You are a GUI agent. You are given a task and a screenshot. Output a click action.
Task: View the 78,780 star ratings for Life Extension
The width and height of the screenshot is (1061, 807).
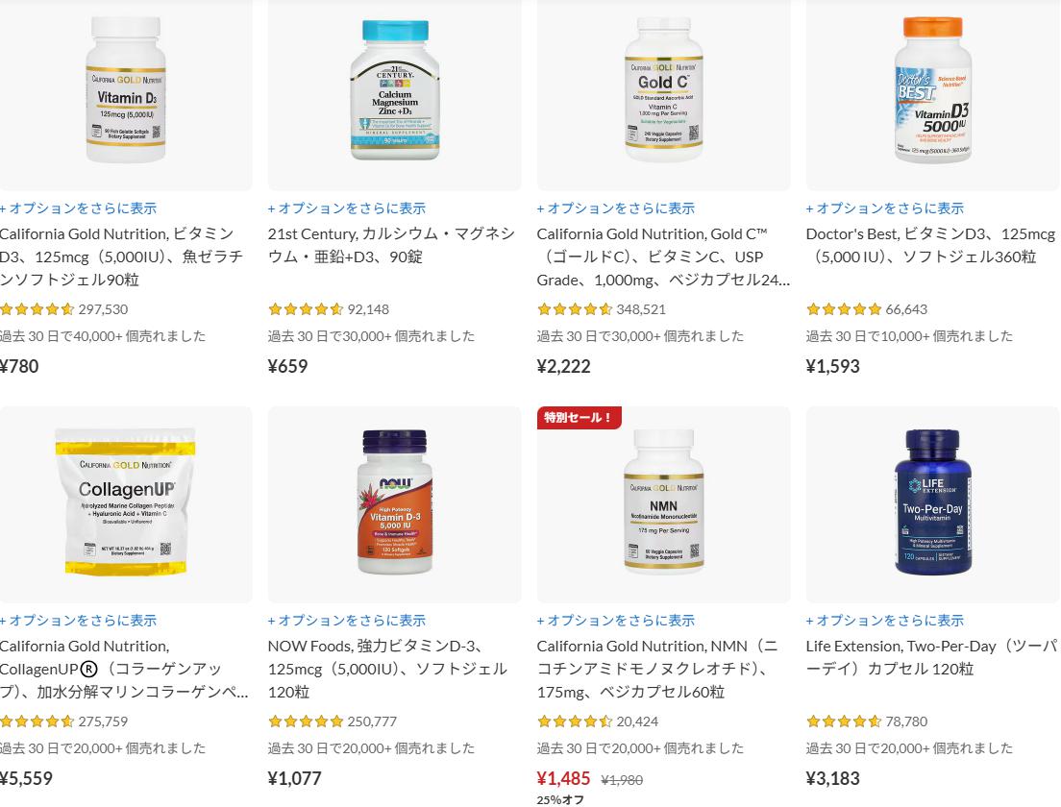867,721
